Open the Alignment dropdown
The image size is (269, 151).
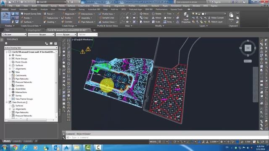(69, 14)
